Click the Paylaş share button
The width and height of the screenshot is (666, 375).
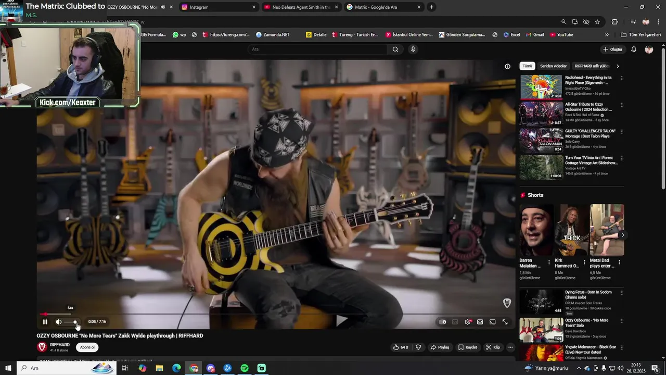[440, 347]
